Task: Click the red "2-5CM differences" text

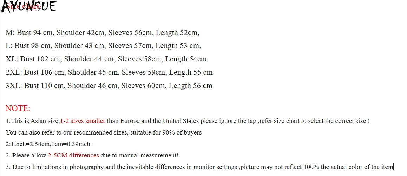Action: point(73,155)
